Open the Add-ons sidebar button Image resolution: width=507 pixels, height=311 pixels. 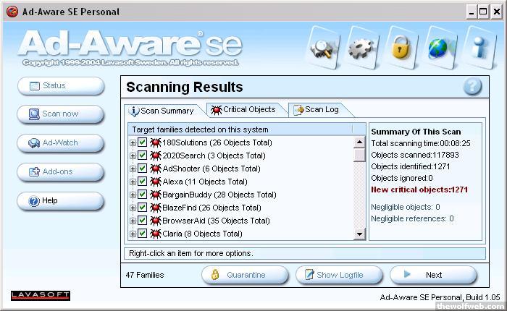61,172
